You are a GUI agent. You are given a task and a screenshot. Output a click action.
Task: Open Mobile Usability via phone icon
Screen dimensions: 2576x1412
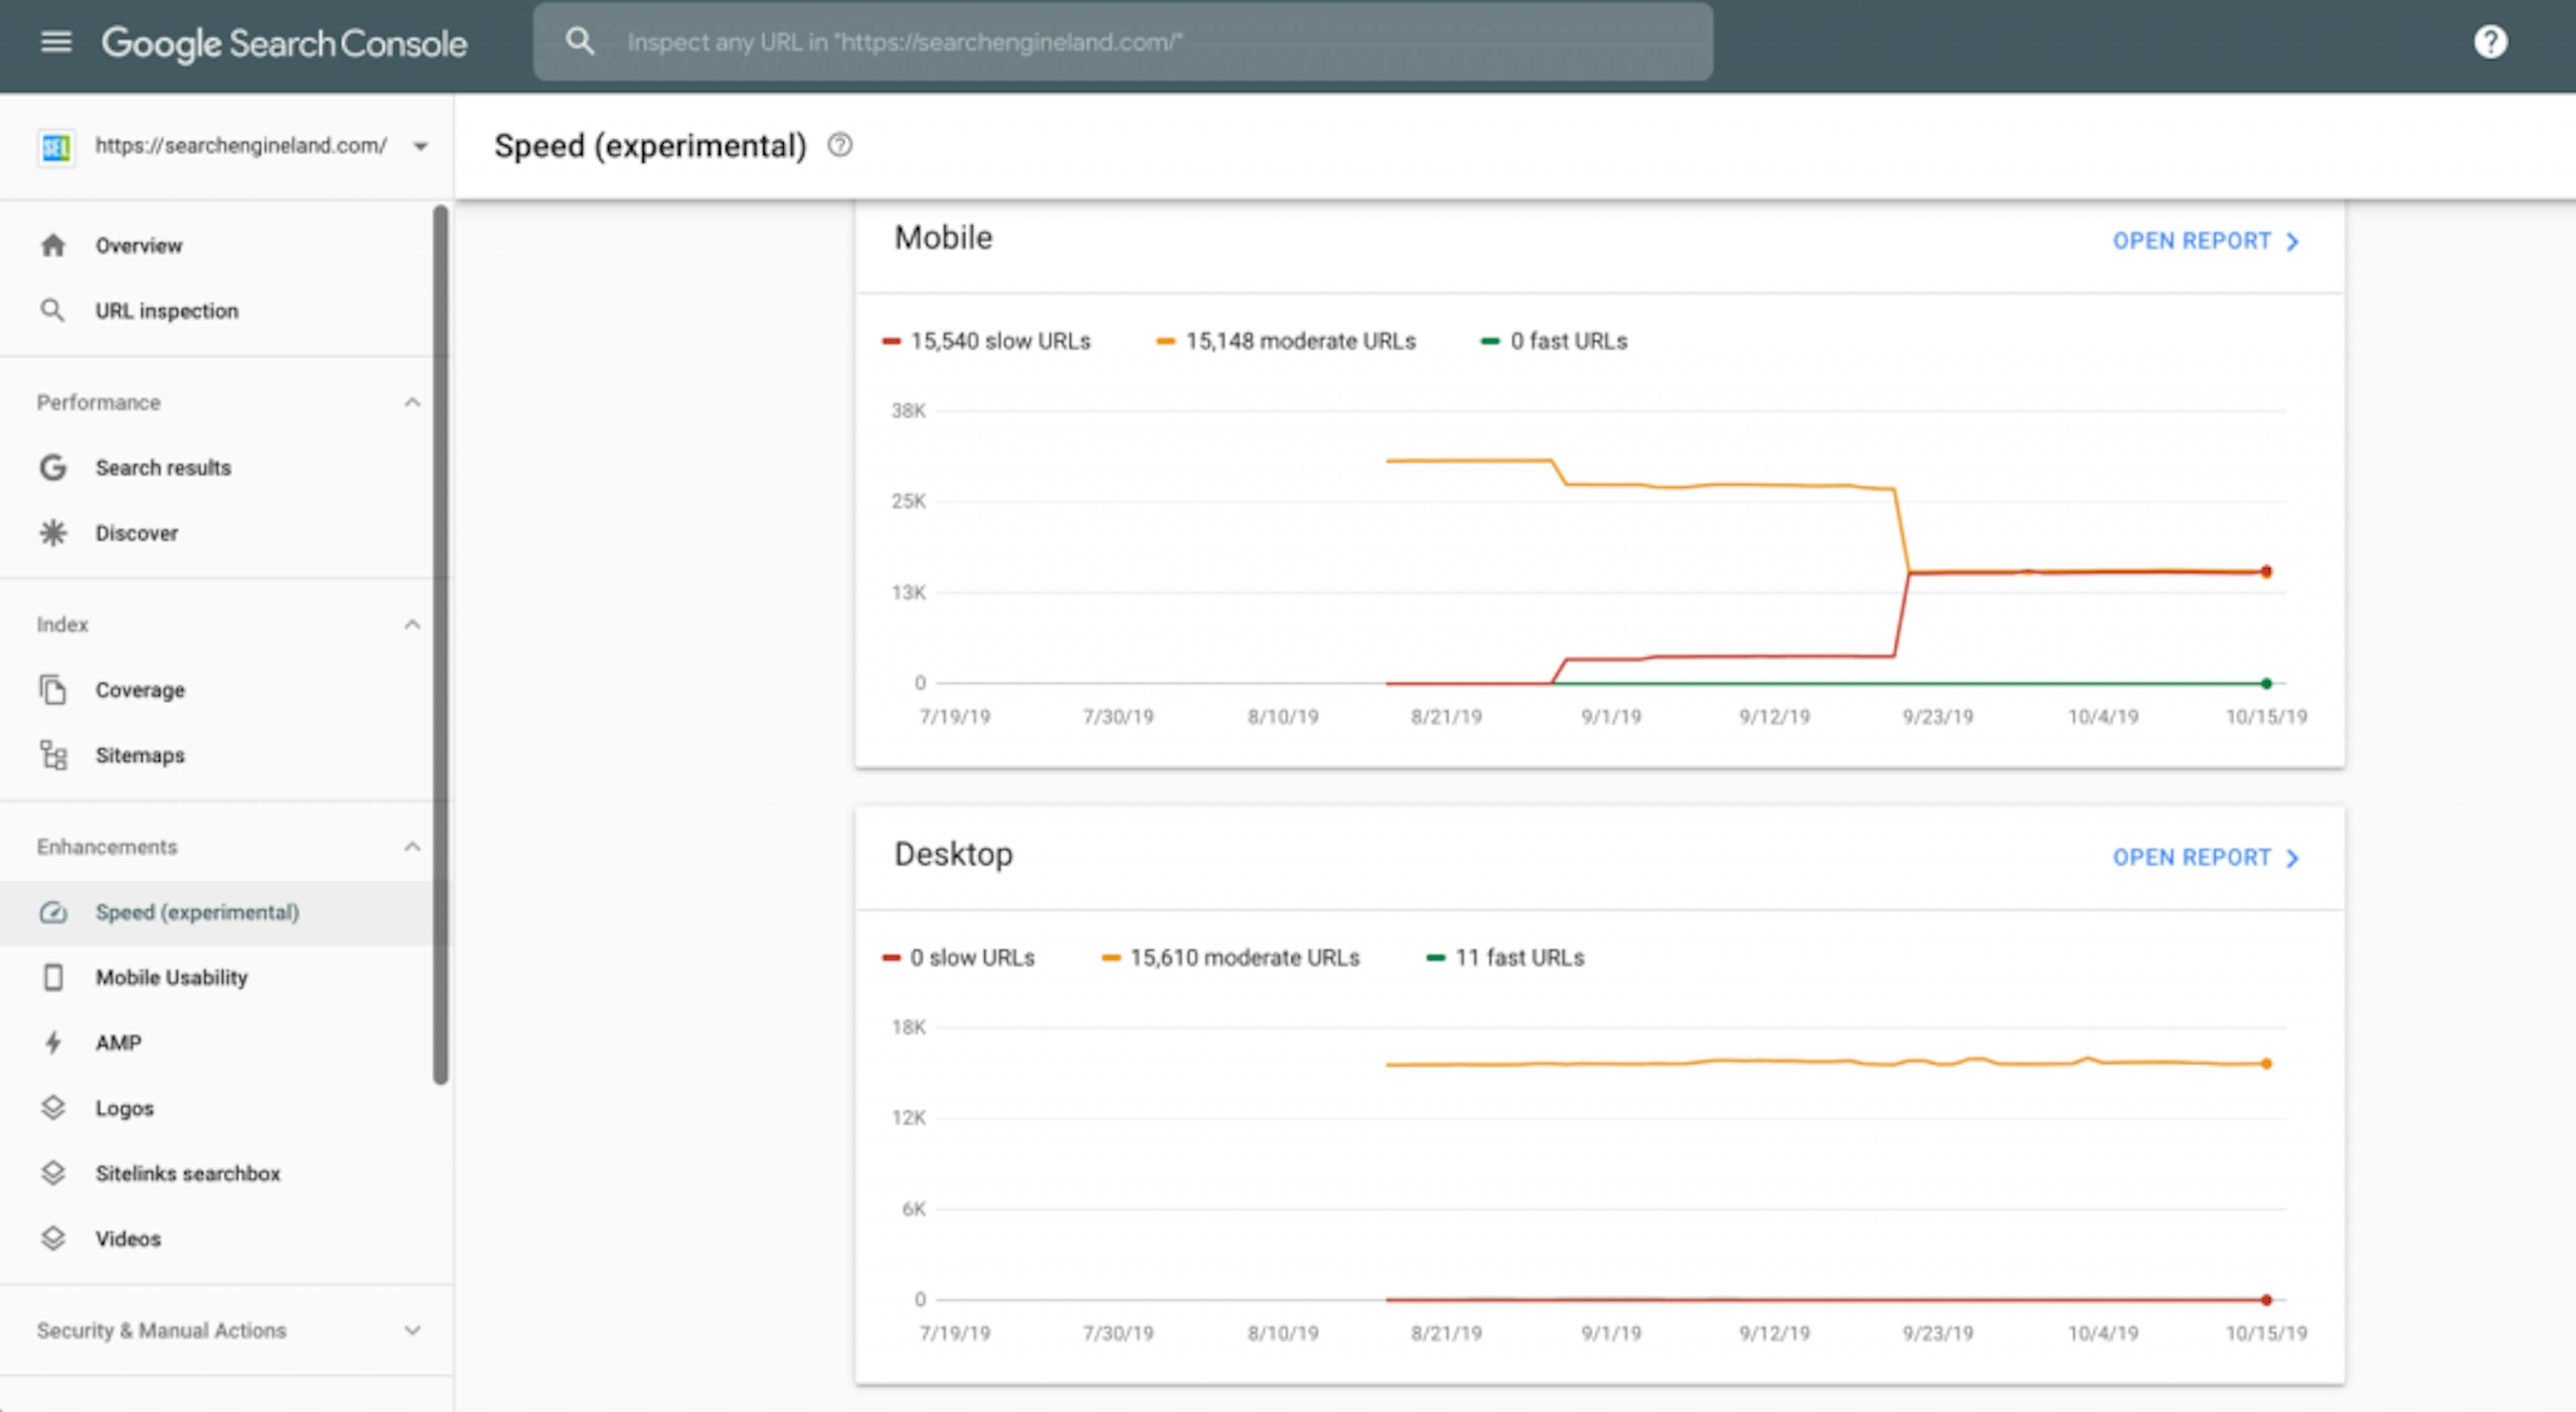click(55, 978)
